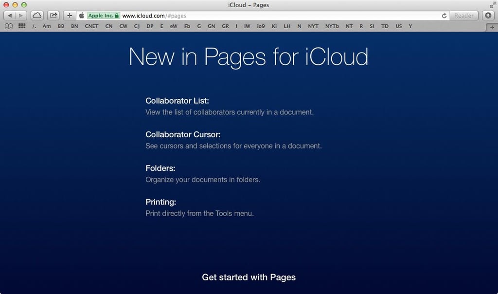Click the Safari forward arrow button
Image resolution: width=498 pixels, height=294 pixels.
point(21,16)
